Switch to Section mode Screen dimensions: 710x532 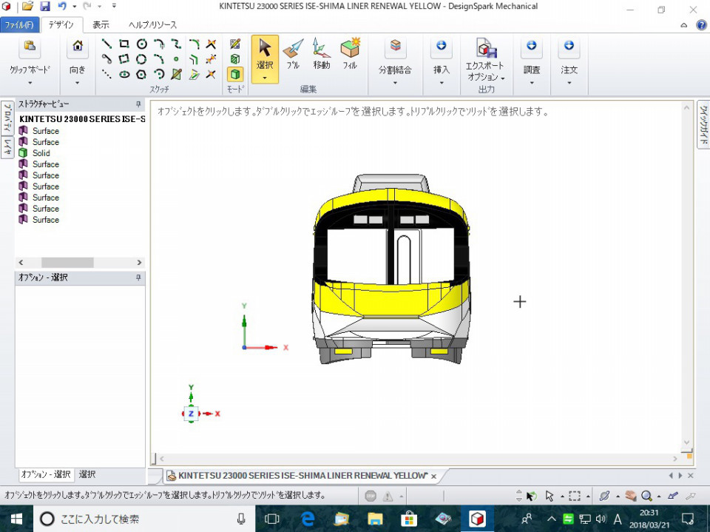click(235, 59)
